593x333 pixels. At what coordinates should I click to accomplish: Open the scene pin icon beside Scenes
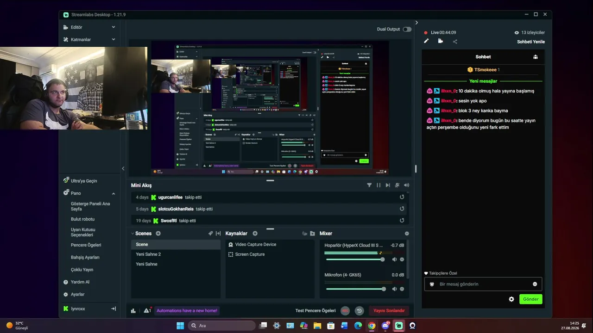pos(210,234)
